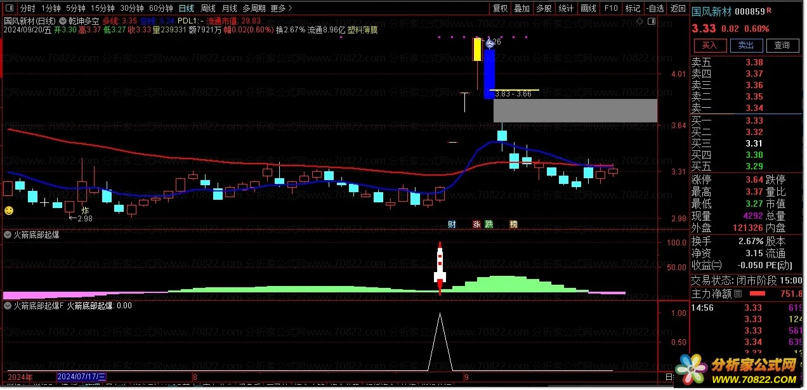Screen dimensions: 807x390
Task: Click the 涨 marker below chart
Action: 476,224
